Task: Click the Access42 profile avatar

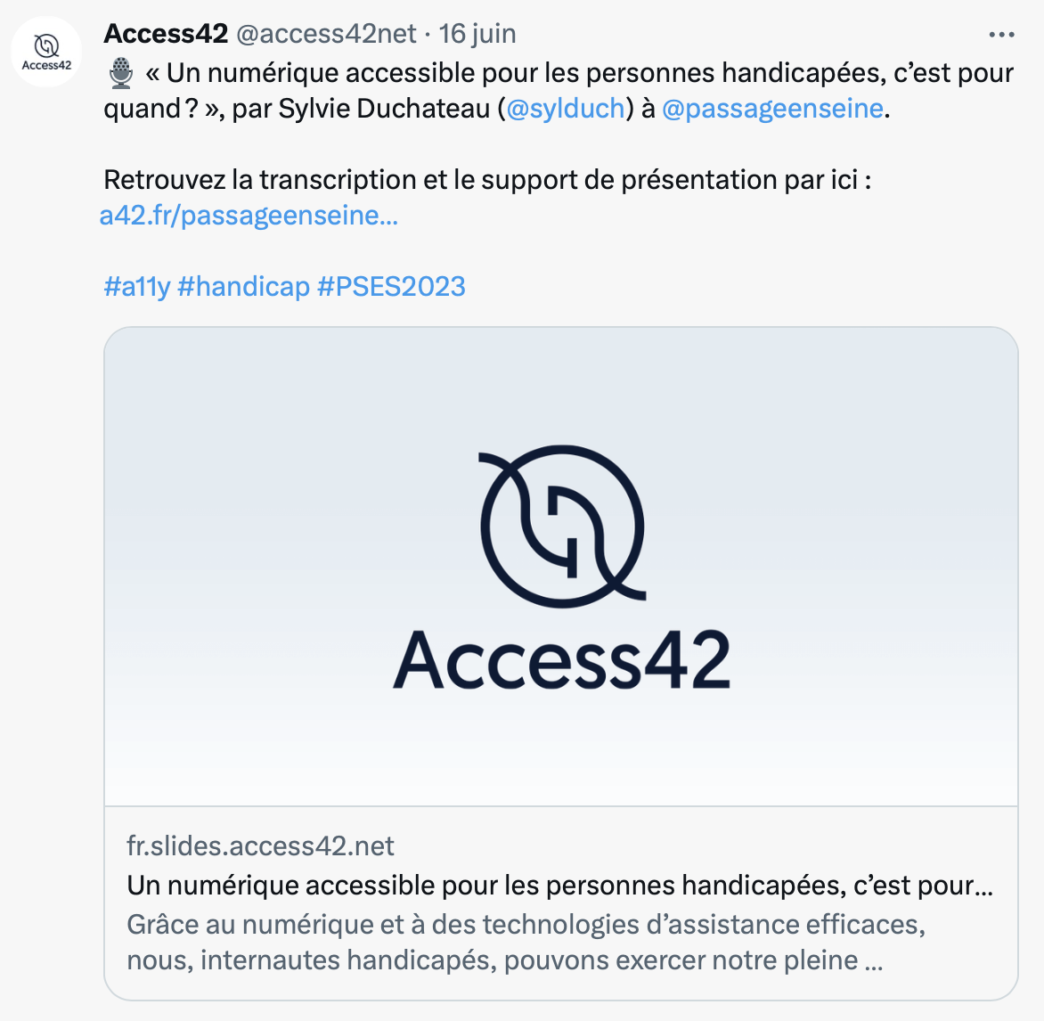Action: (x=46, y=51)
